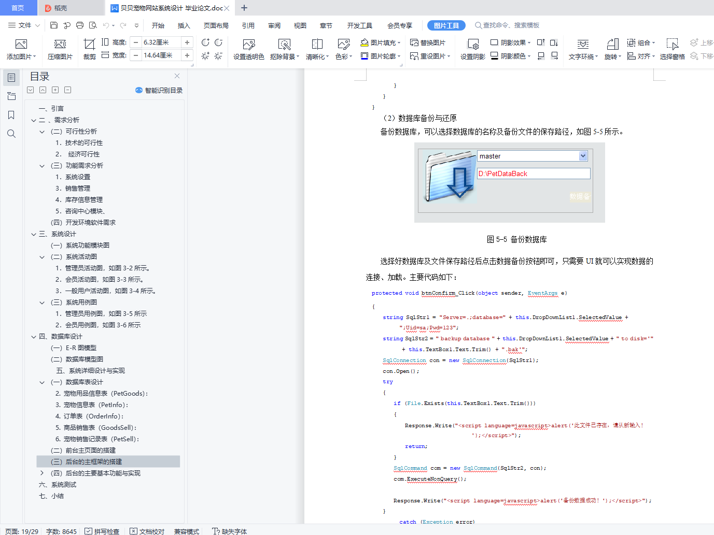Collapse the (二) 可行性分析 tree node
Image resolution: width=714 pixels, height=535 pixels.
click(x=42, y=132)
